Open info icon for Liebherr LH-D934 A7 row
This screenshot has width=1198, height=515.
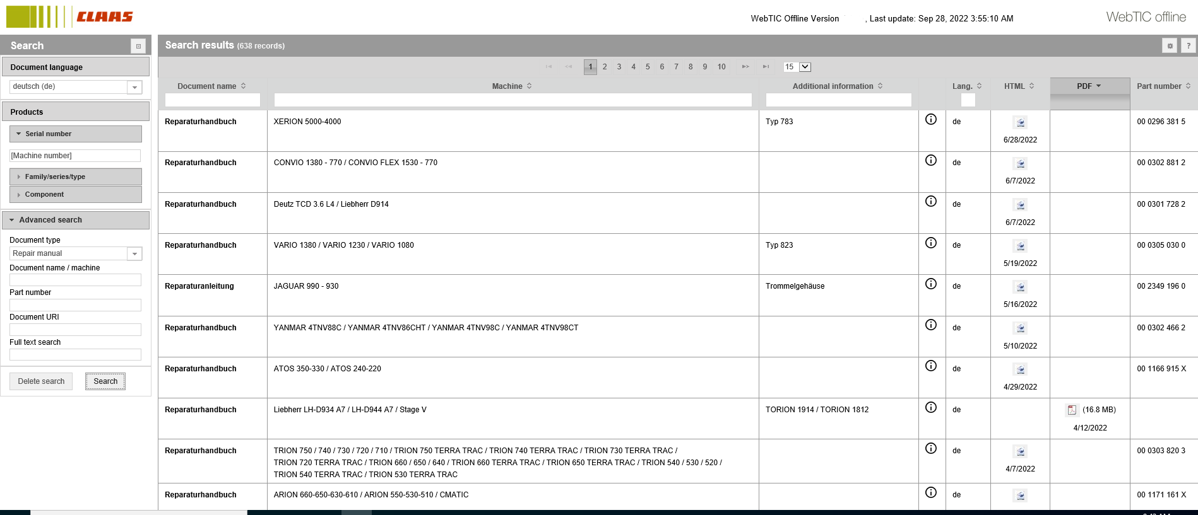point(931,407)
